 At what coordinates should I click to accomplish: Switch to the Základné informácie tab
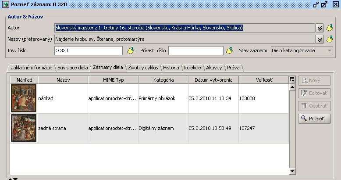[x=31, y=68]
